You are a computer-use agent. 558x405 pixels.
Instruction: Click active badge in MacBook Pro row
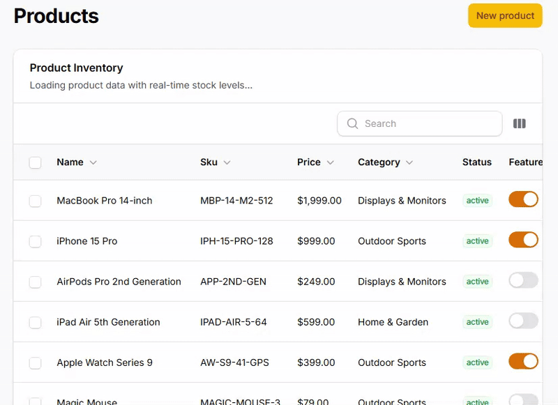click(477, 201)
